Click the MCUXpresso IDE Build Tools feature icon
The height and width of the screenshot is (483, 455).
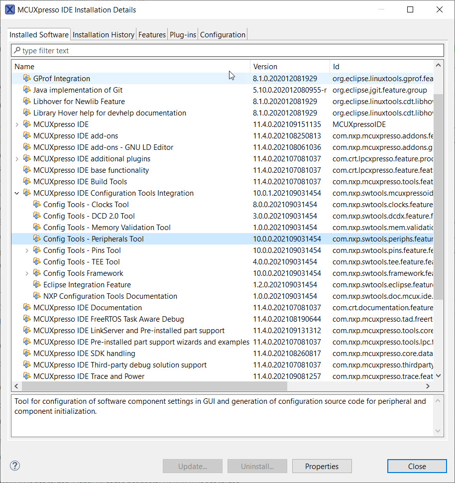[27, 181]
